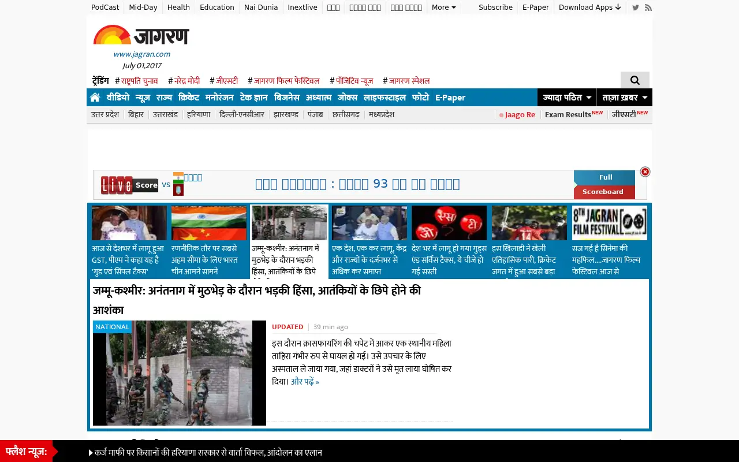Open the दिल्ली-एनसीआर state link
This screenshot has width=739, height=462.
click(242, 114)
